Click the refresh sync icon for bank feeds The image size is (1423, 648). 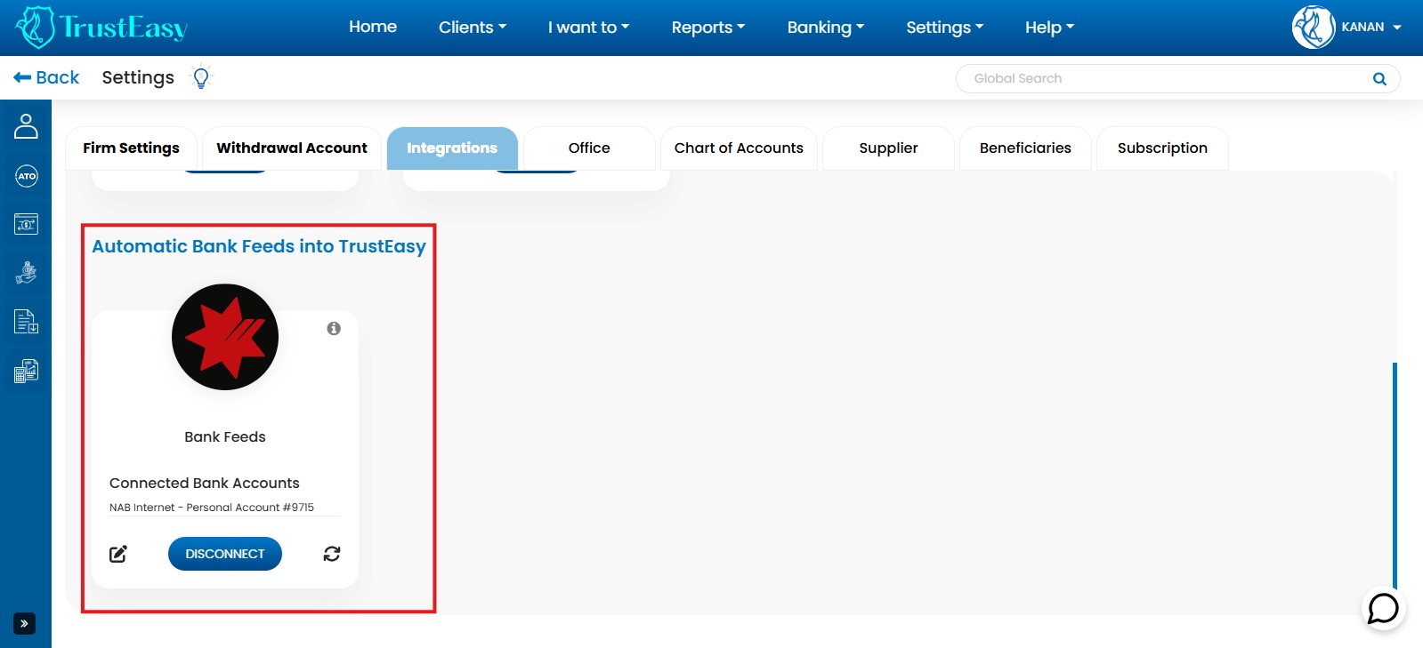[332, 554]
